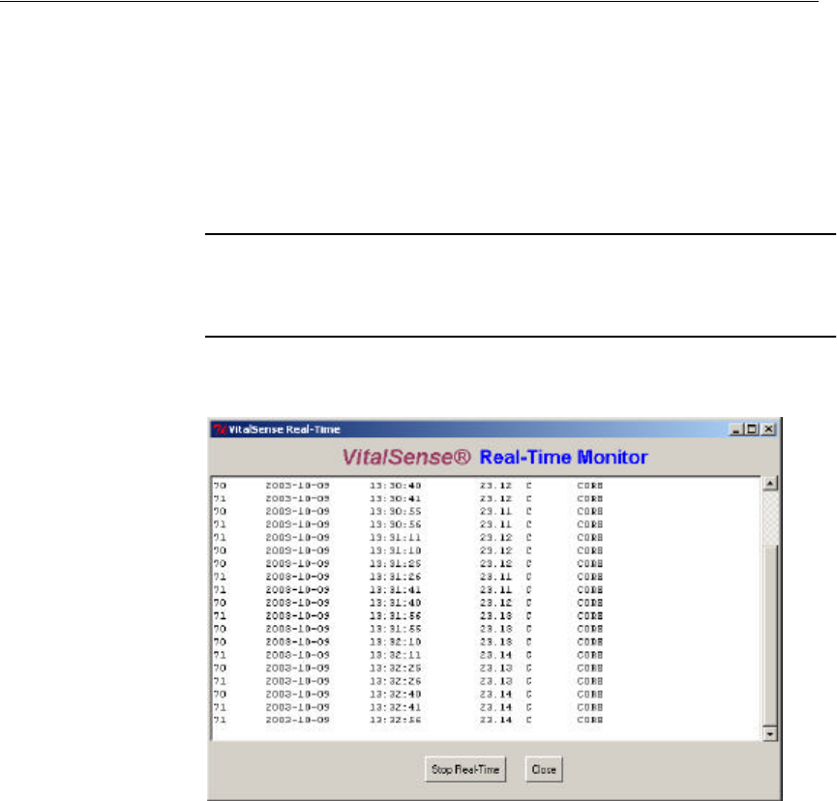The width and height of the screenshot is (837, 801).
Task: Click the Real-Time Monitor heading
Action: coord(564,458)
